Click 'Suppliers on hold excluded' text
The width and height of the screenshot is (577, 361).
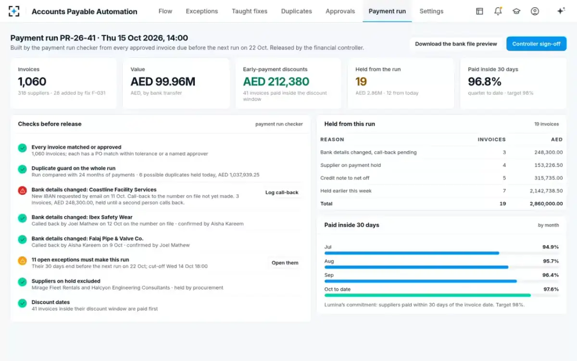click(x=66, y=281)
